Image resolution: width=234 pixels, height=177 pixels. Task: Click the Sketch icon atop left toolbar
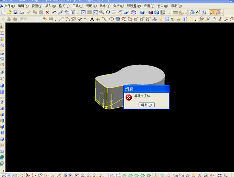point(2,27)
